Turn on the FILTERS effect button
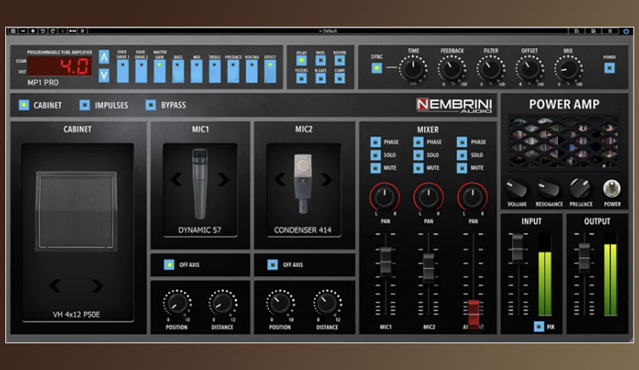Image resolution: width=639 pixels, height=370 pixels. pos(301,78)
